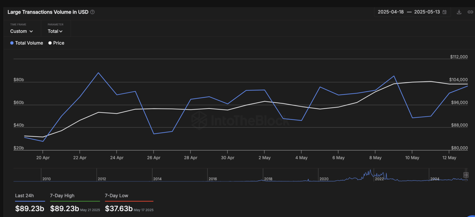This screenshot has width=475, height=217.
Task: Open the calendar icon beside the date range
Action: (x=444, y=12)
